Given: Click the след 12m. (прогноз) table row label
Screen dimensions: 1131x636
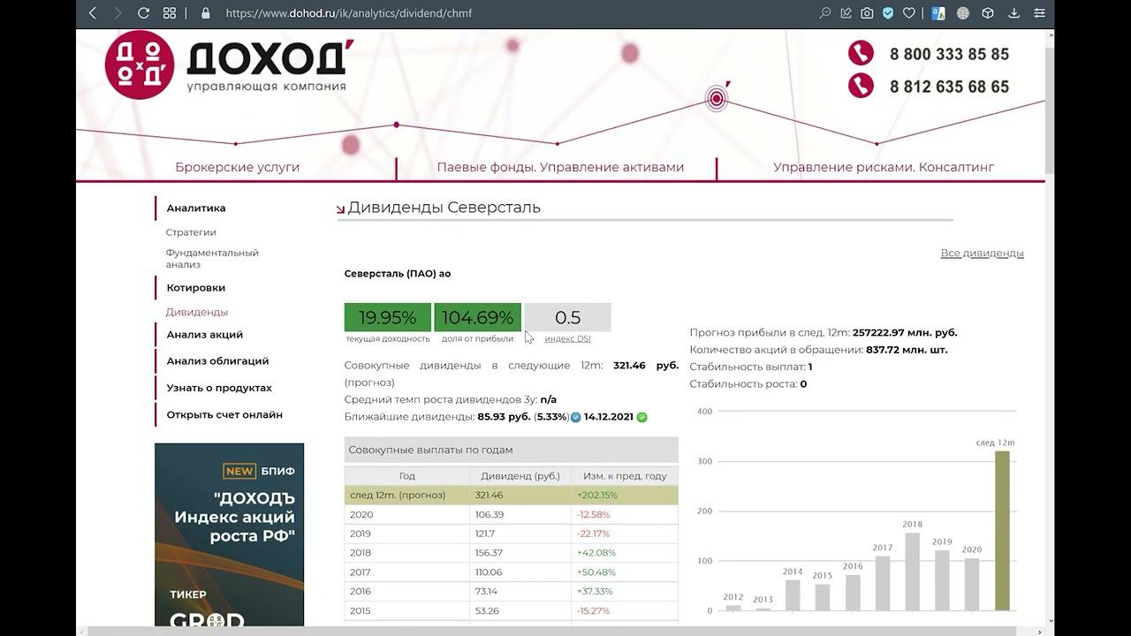Looking at the screenshot, I should pos(398,496).
